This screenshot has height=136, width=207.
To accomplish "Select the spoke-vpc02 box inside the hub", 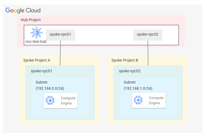I will [147, 35].
